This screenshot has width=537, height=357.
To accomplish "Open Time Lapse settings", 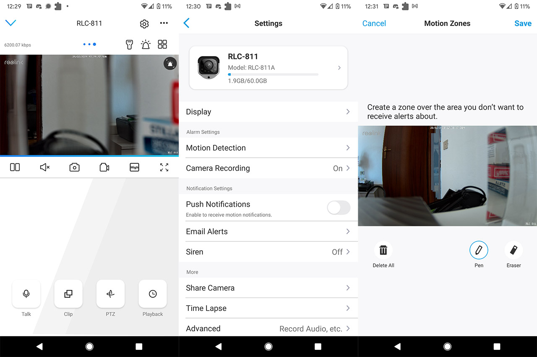I will point(268,308).
